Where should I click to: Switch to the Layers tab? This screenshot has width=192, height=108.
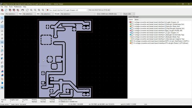pos(131,19)
